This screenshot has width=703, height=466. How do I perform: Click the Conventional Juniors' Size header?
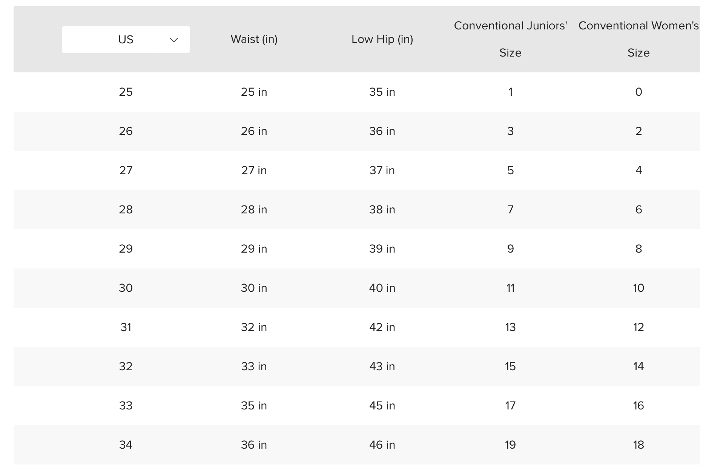pos(510,39)
